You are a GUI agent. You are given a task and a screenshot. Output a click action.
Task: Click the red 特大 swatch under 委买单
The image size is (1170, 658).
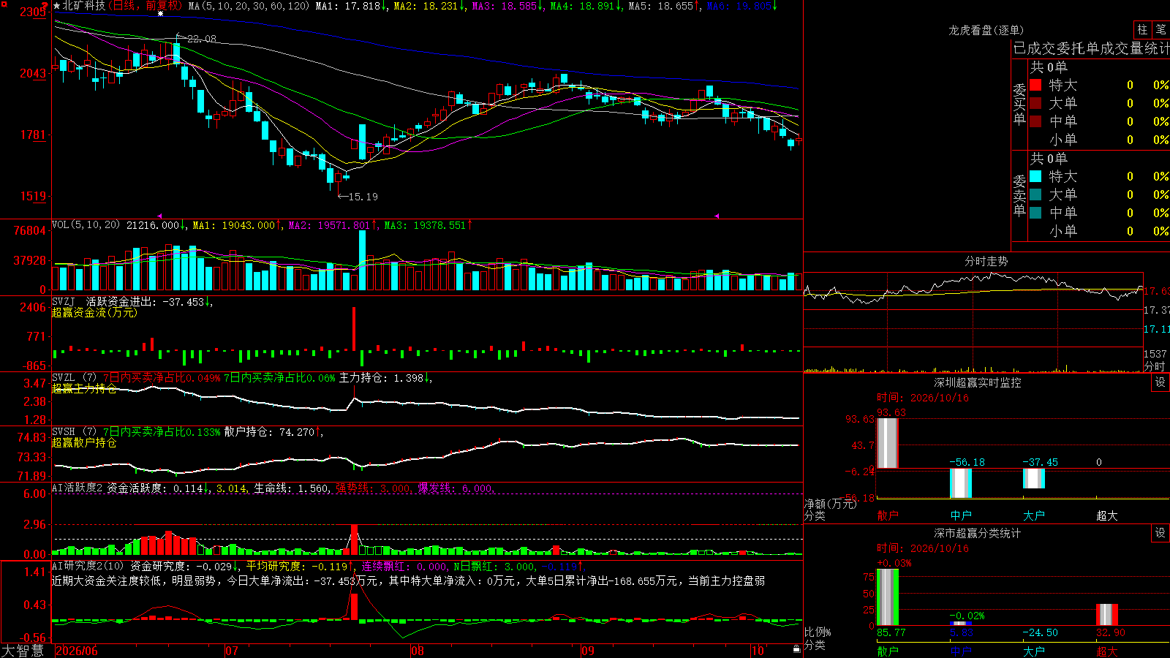coord(1035,85)
